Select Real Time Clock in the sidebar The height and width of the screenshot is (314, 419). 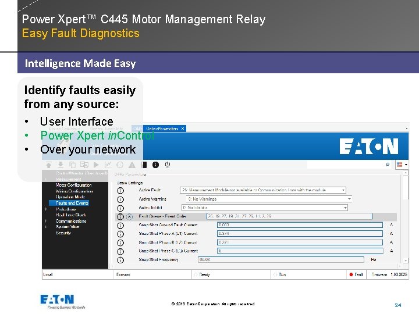pyautogui.click(x=71, y=215)
